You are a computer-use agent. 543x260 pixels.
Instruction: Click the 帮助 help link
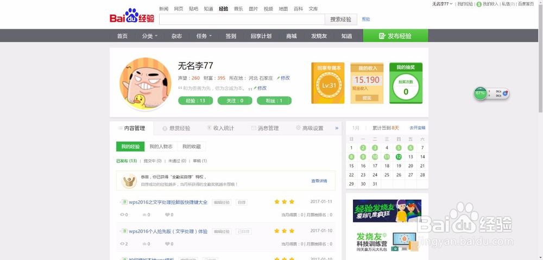pyautogui.click(x=366, y=19)
